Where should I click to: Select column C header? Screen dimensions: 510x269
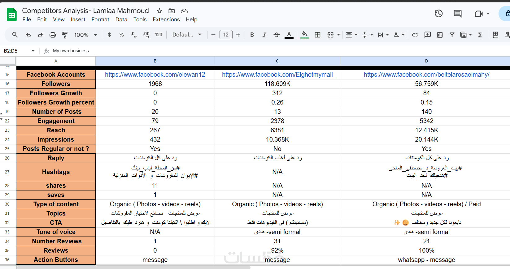pos(277,61)
